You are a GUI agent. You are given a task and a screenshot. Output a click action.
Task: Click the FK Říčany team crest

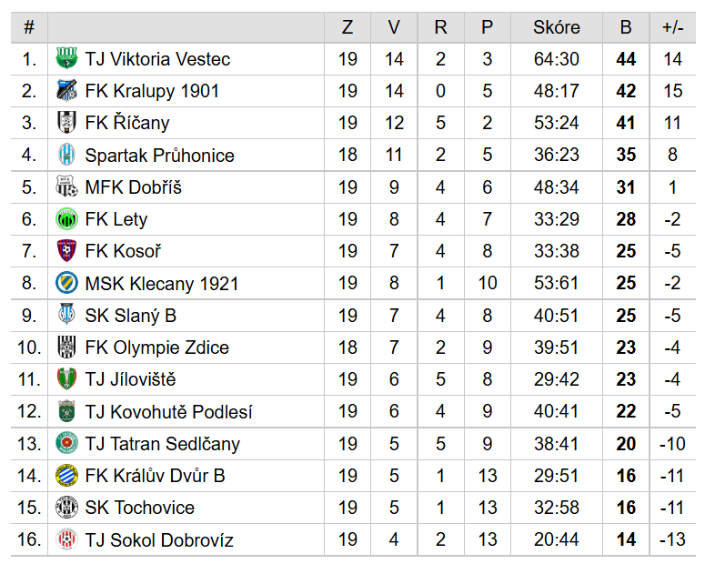point(66,123)
